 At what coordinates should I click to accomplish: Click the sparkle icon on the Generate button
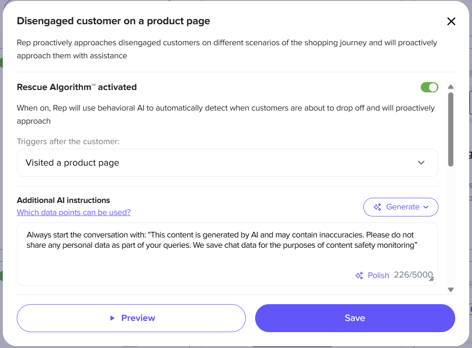(x=377, y=207)
